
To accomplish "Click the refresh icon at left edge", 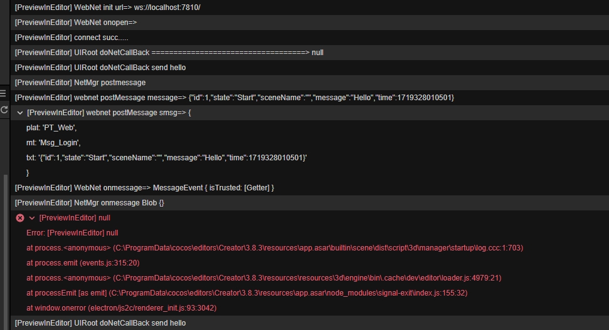I will [x=4, y=110].
